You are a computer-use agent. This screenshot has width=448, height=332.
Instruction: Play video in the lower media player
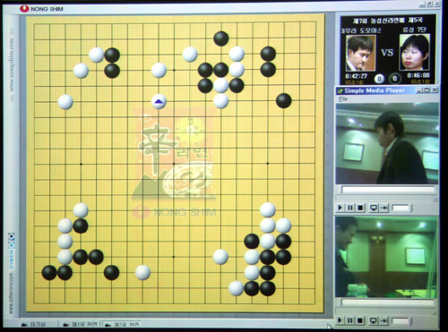pos(340,320)
